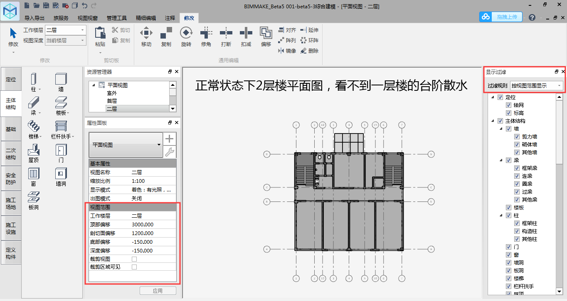Open the 管理工具 ribbon tab
Viewport: 567px width, 301px height.
[117, 18]
